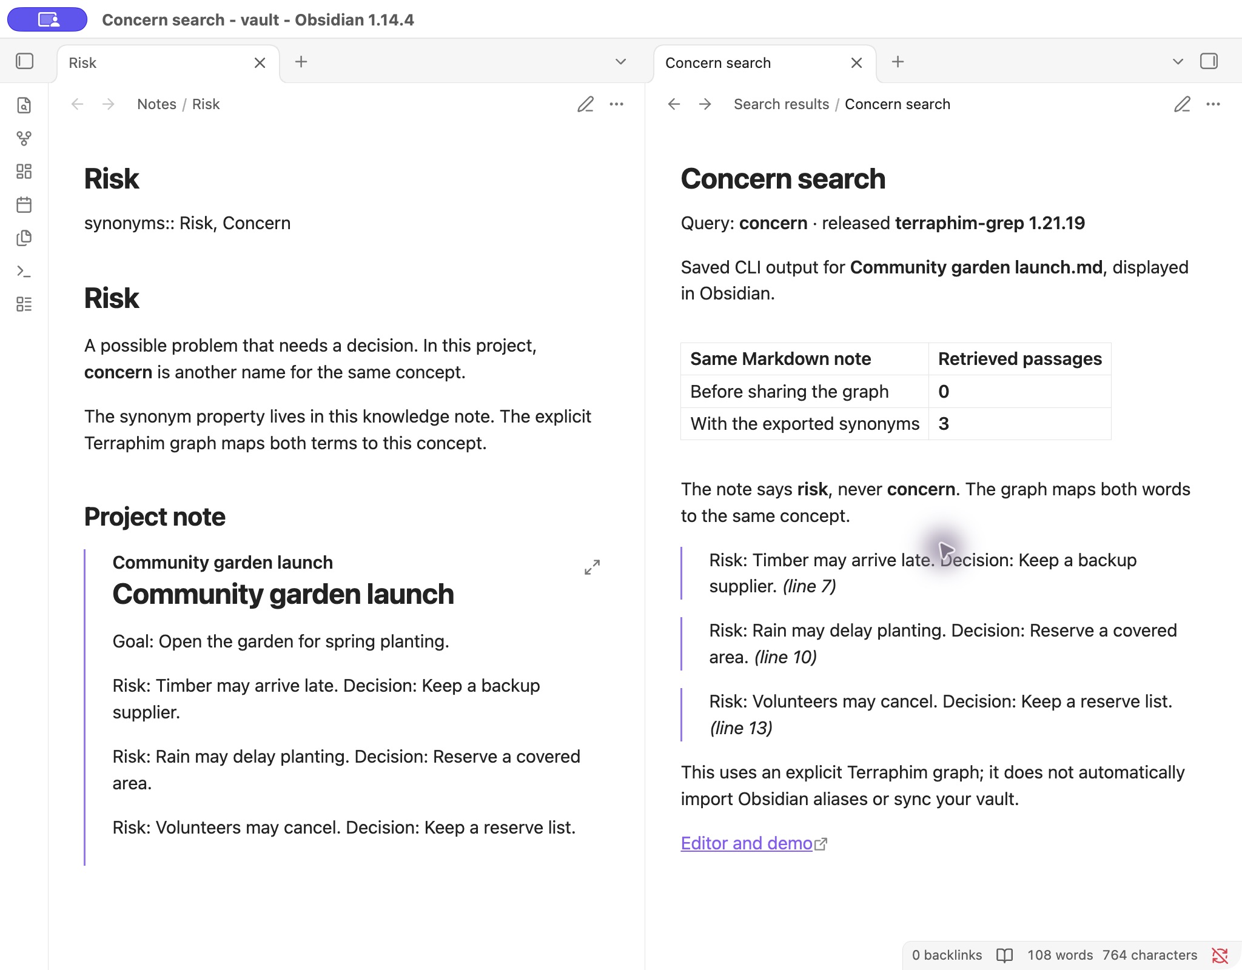The image size is (1242, 970).
Task: Toggle reading view book icon in status bar
Action: pyautogui.click(x=1004, y=955)
